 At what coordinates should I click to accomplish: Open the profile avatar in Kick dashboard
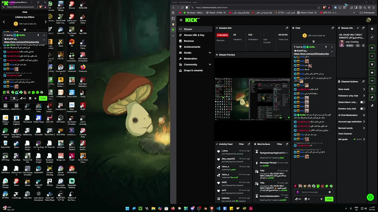pyautogui.click(x=368, y=20)
